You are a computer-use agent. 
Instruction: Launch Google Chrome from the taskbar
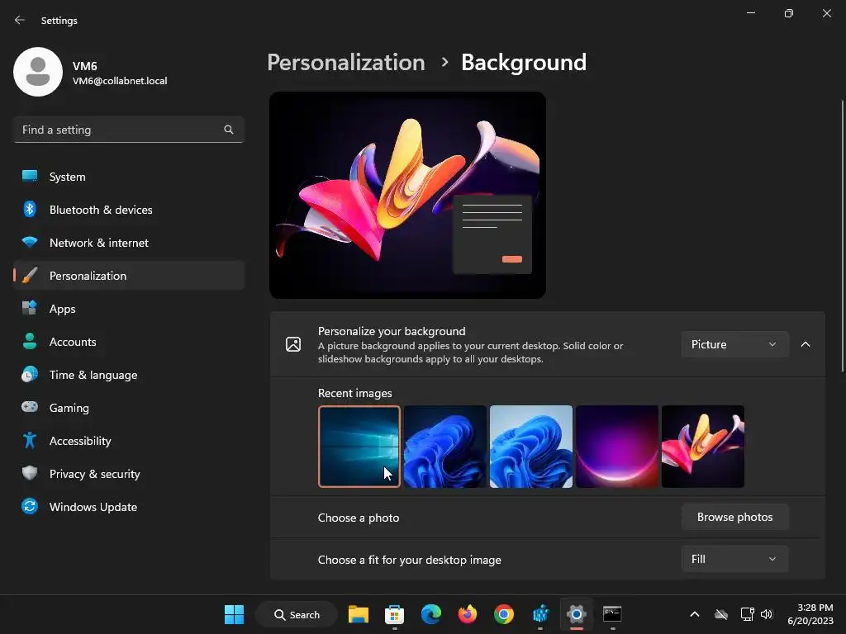503,614
